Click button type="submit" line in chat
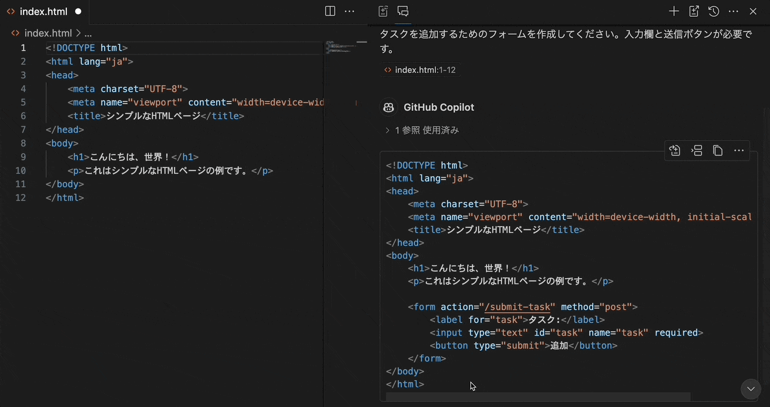The height and width of the screenshot is (407, 770). click(523, 345)
